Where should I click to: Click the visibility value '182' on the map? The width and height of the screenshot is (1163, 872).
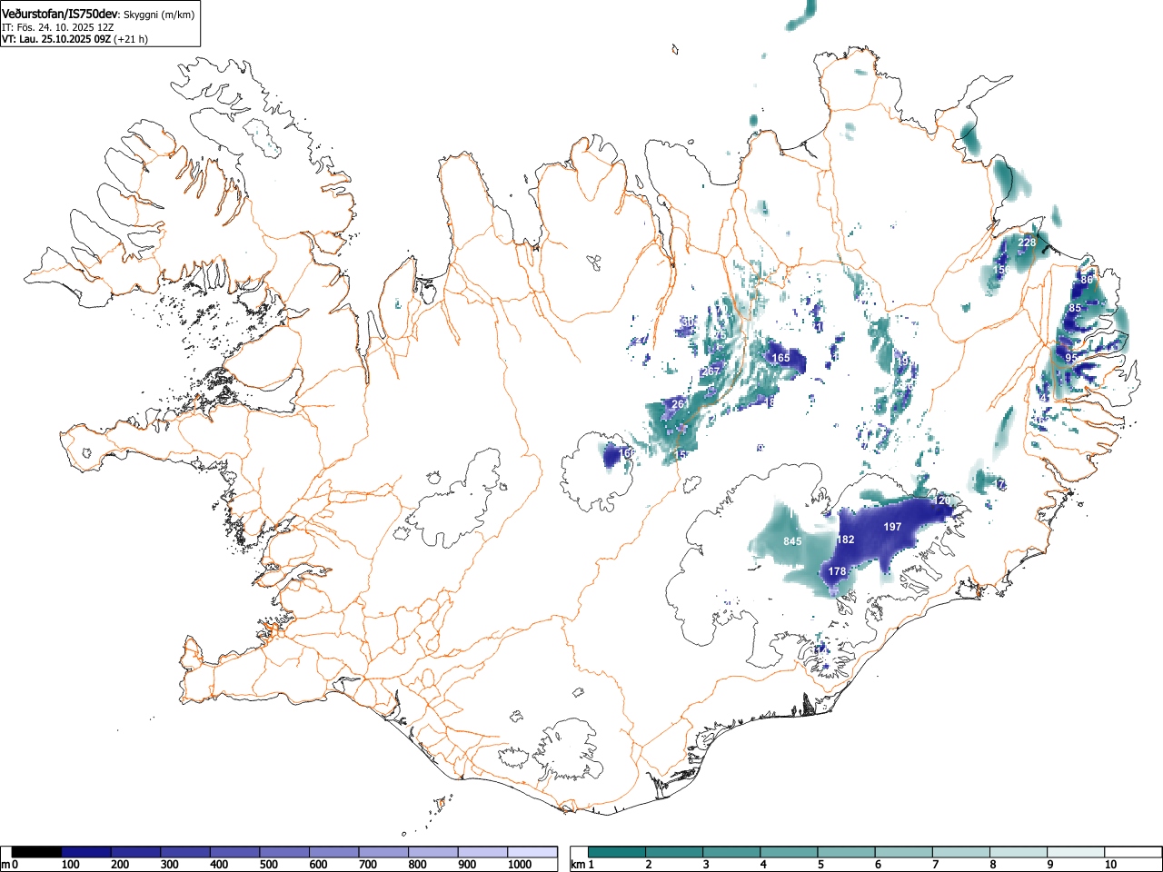click(x=845, y=540)
